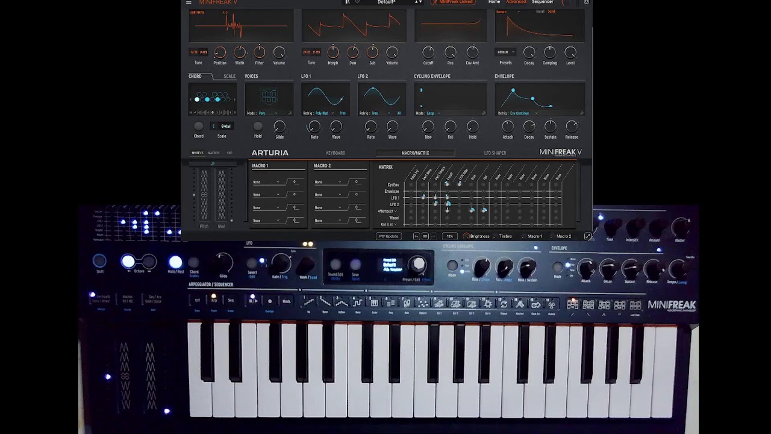The width and height of the screenshot is (771, 434).
Task: Open the reverb Presets Default dropdown
Action: (x=505, y=52)
